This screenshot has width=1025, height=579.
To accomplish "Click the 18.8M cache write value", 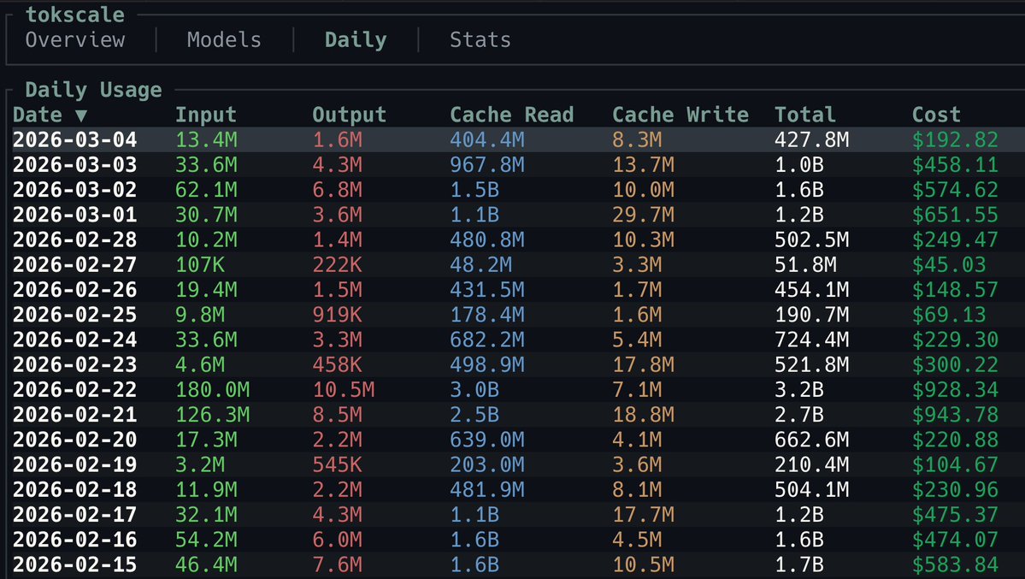I will tap(643, 415).
